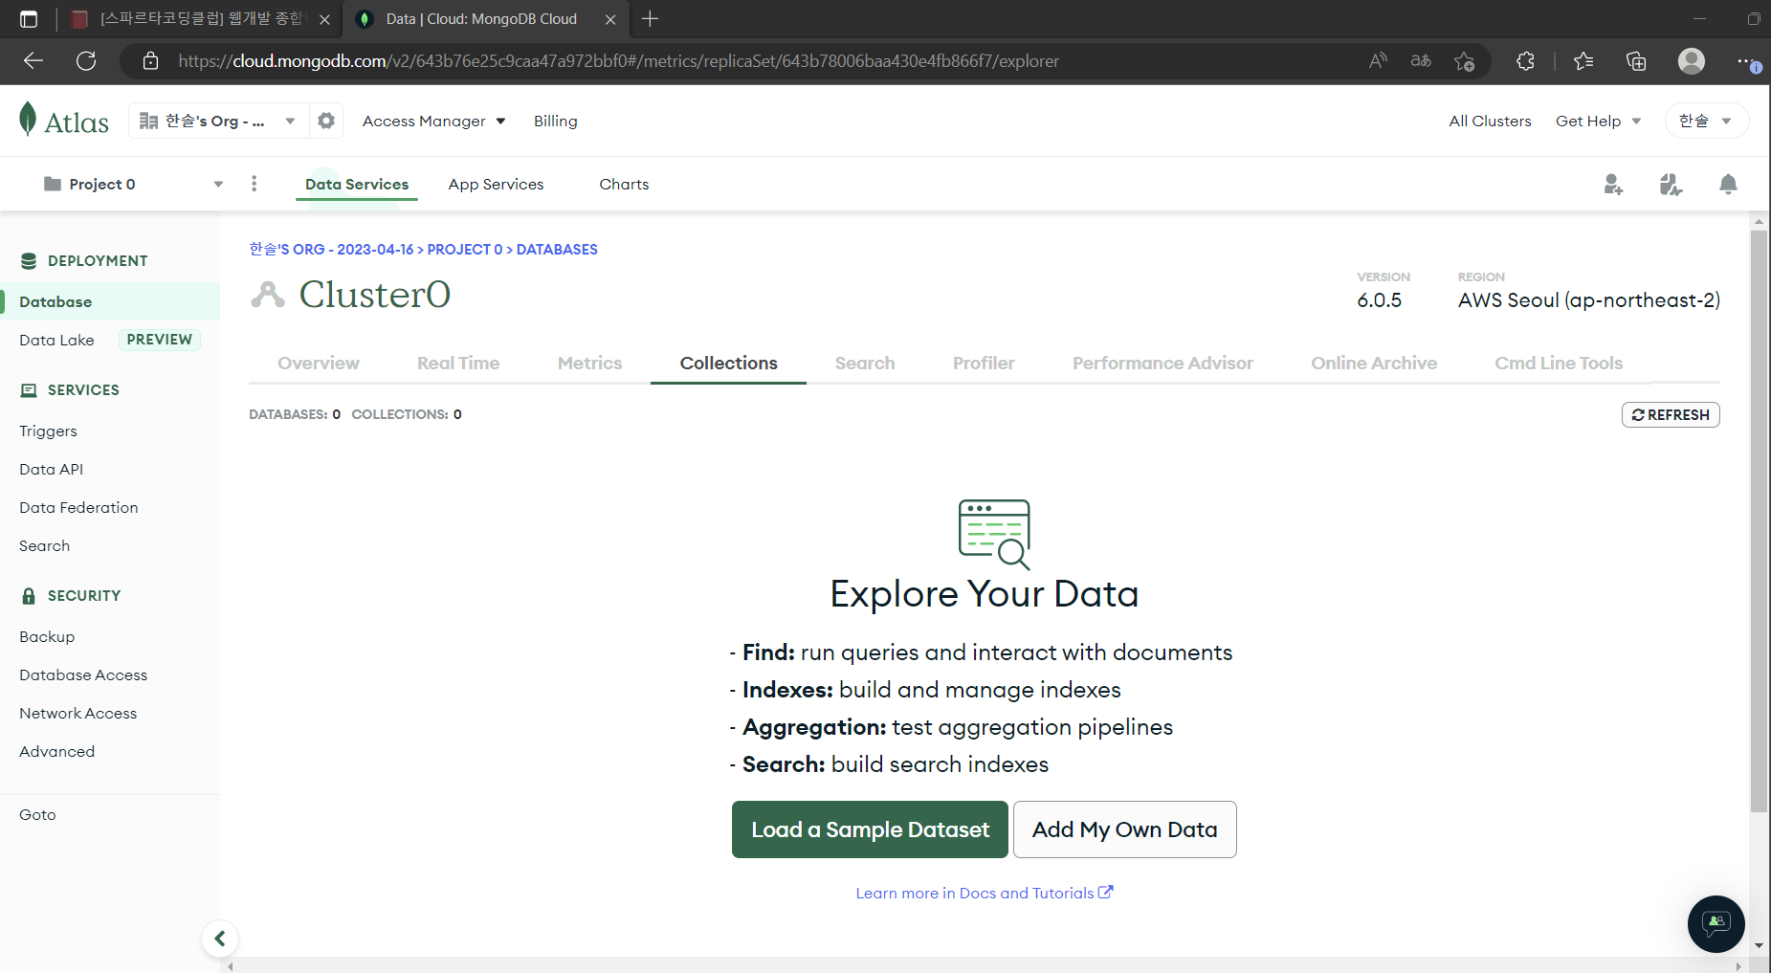This screenshot has width=1771, height=973.
Task: Open browser extensions puzzle icon
Action: (1525, 61)
